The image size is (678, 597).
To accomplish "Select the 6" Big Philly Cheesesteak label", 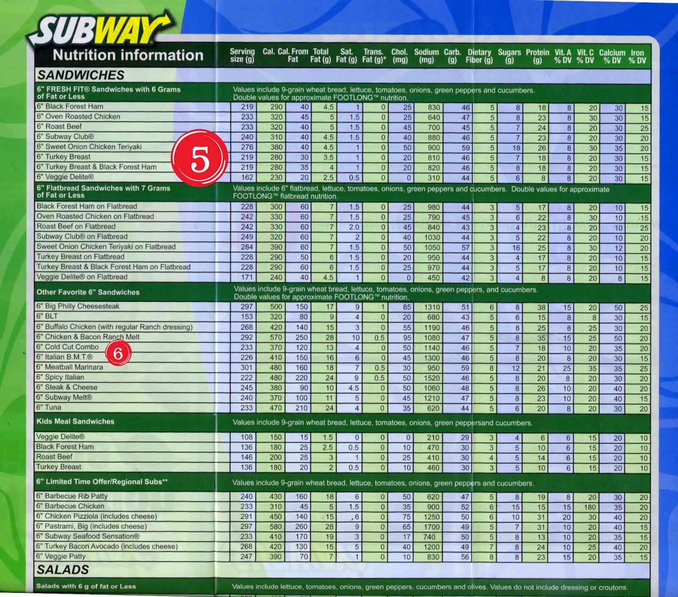I will [x=78, y=306].
